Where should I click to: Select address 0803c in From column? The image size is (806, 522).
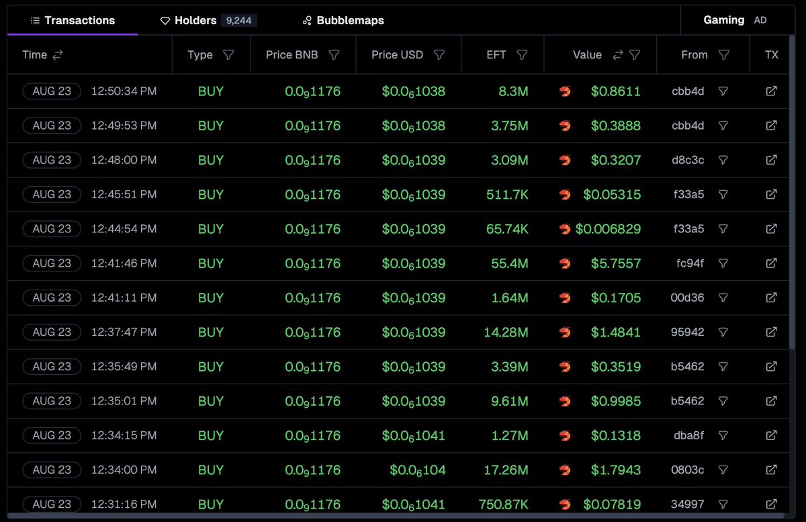(x=688, y=470)
